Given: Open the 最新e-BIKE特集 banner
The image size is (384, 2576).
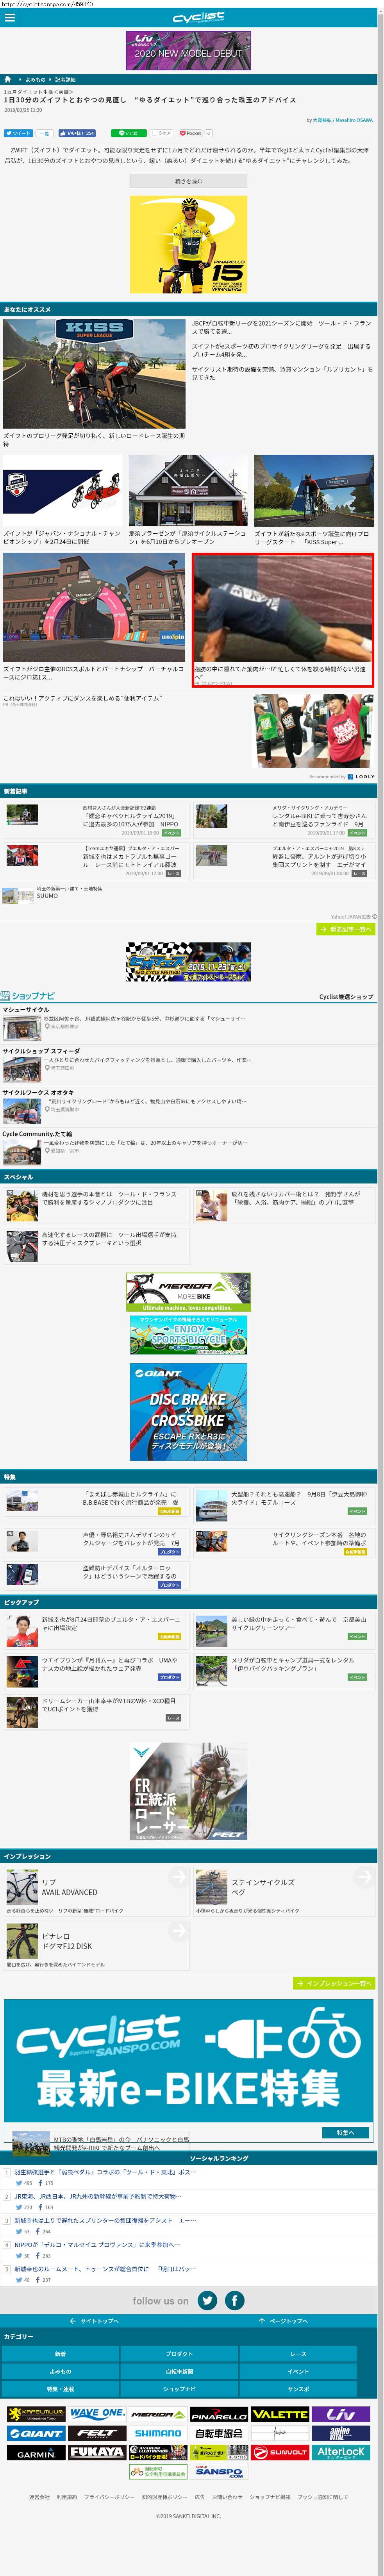Looking at the screenshot, I should pos(188,2061).
